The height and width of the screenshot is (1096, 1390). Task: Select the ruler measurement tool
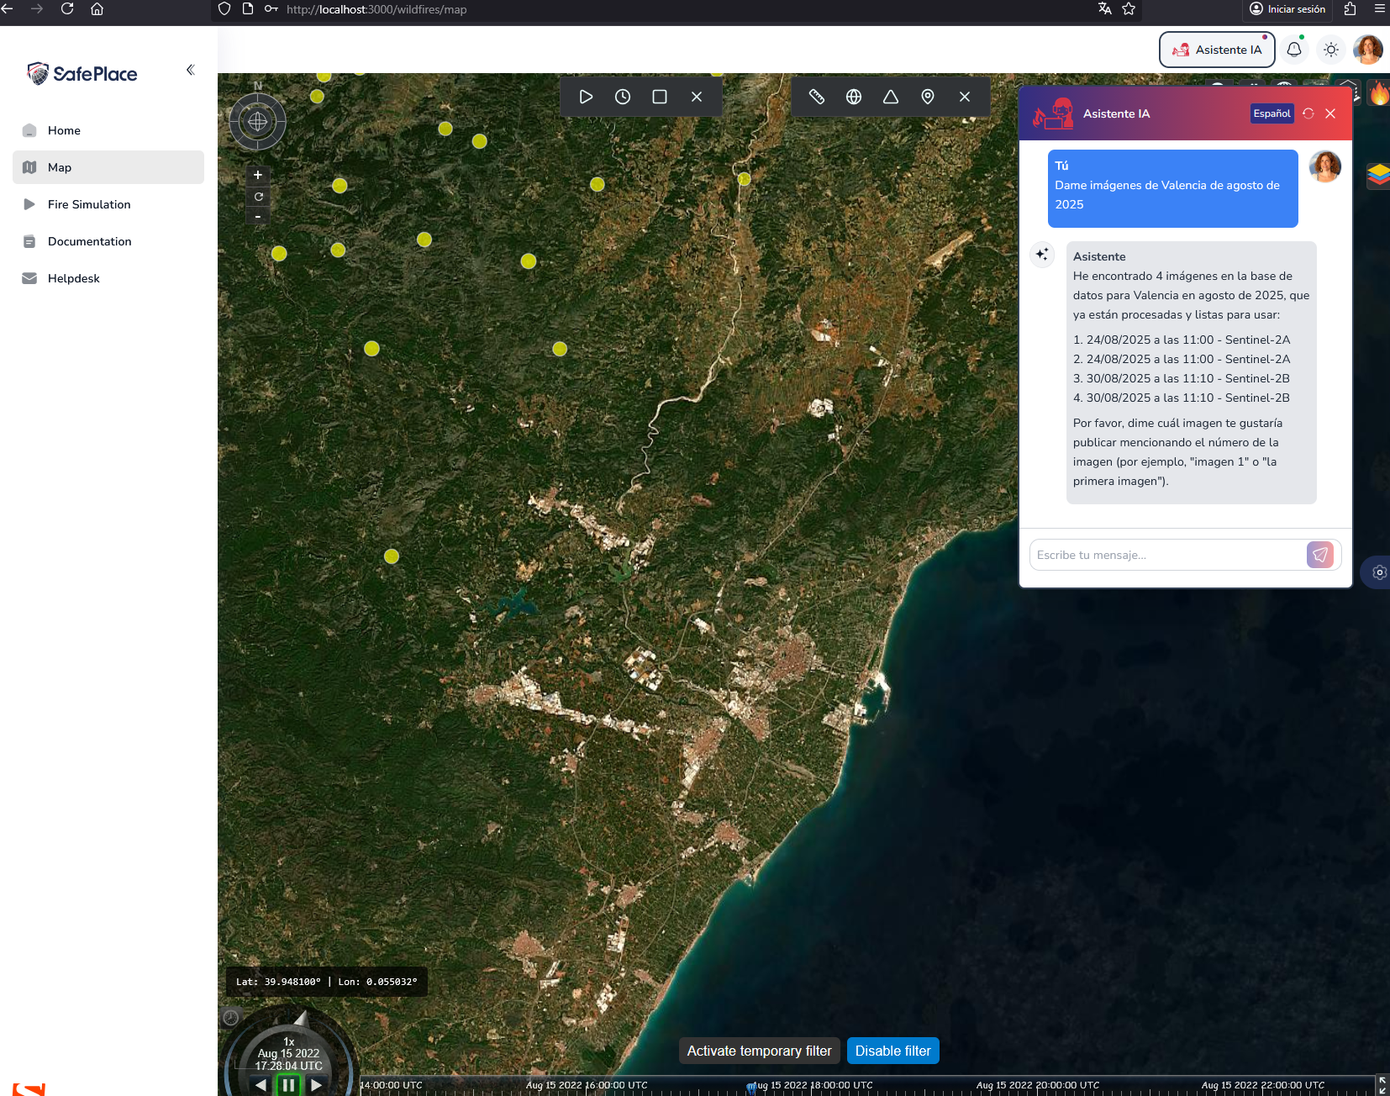click(x=816, y=97)
